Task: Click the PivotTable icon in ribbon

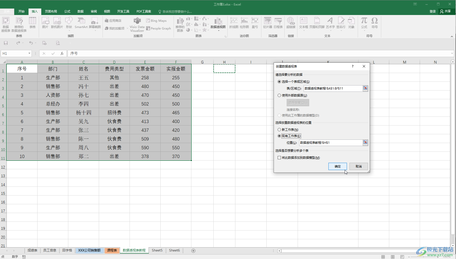Action: tap(6, 24)
